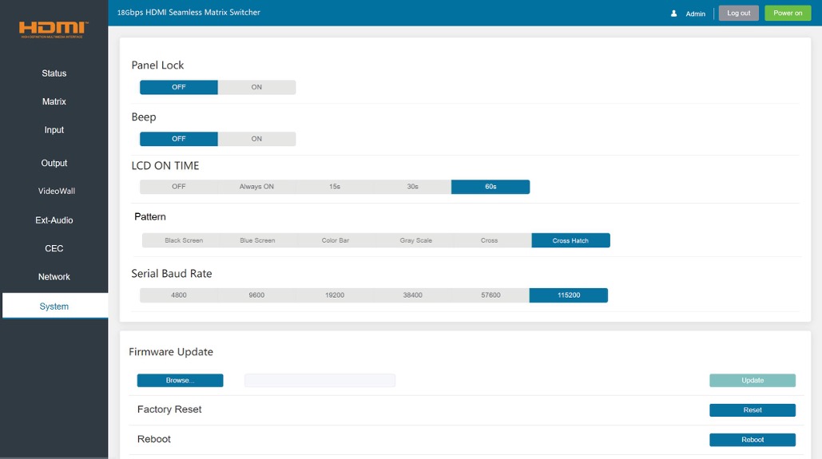Browse for a firmware file
Viewport: 822px width, 459px height.
click(x=180, y=381)
